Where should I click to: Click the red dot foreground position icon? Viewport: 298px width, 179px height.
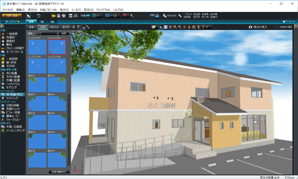83,27
